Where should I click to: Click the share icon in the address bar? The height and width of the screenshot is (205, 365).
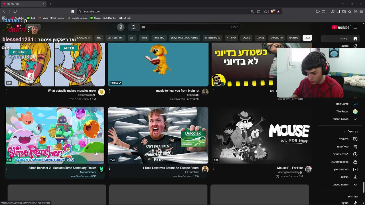click(x=265, y=11)
